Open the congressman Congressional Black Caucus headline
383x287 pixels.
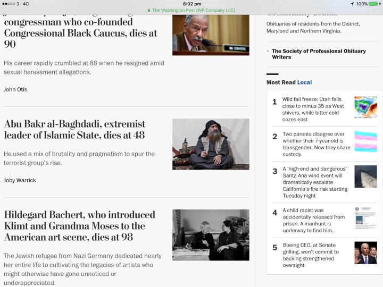pyautogui.click(x=80, y=33)
